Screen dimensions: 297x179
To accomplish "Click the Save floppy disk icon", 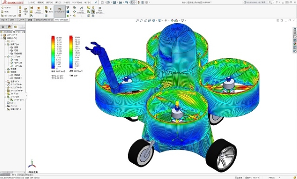I will (114, 2).
